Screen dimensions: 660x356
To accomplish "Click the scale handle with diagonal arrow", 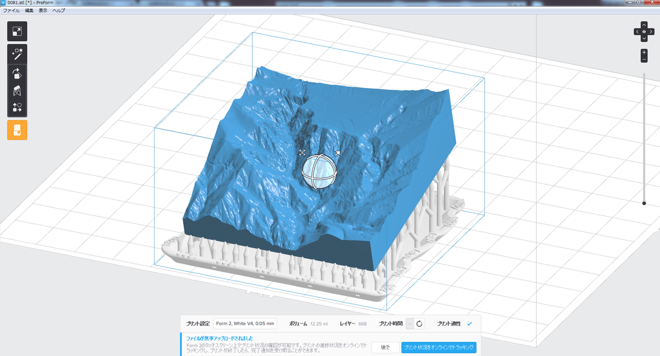I will click(x=337, y=153).
